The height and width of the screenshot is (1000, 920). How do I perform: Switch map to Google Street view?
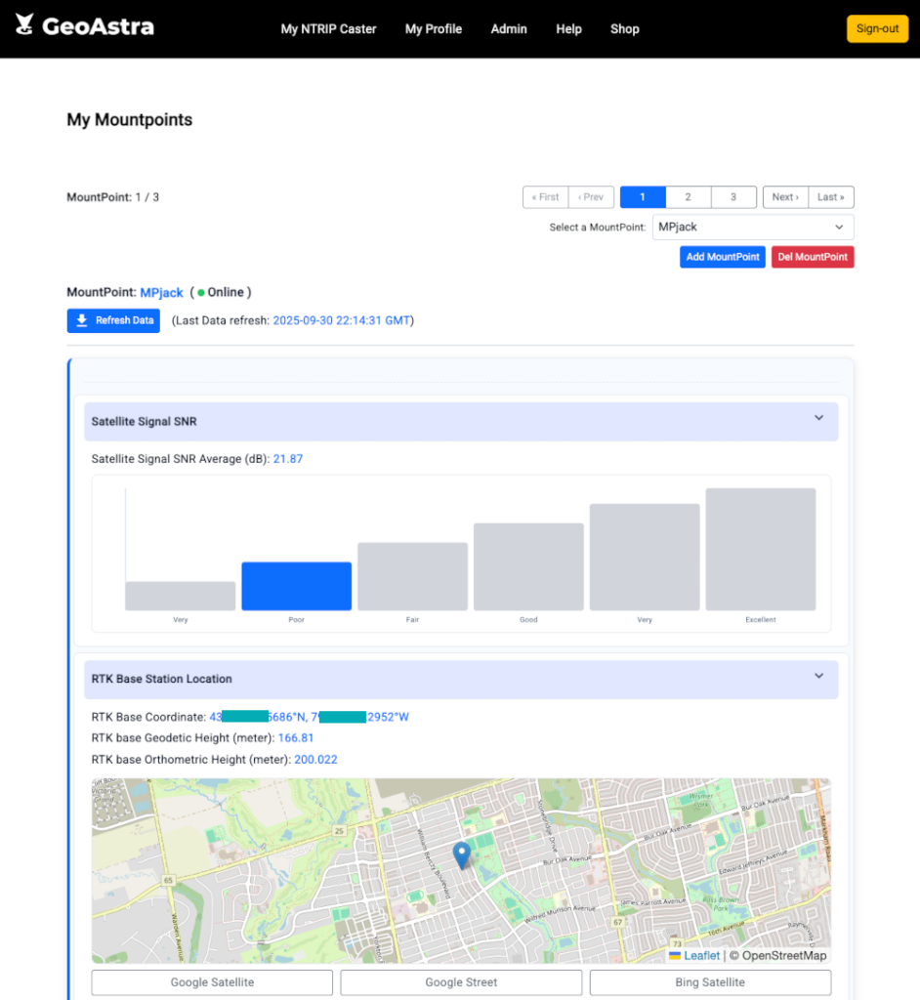pyautogui.click(x=461, y=982)
